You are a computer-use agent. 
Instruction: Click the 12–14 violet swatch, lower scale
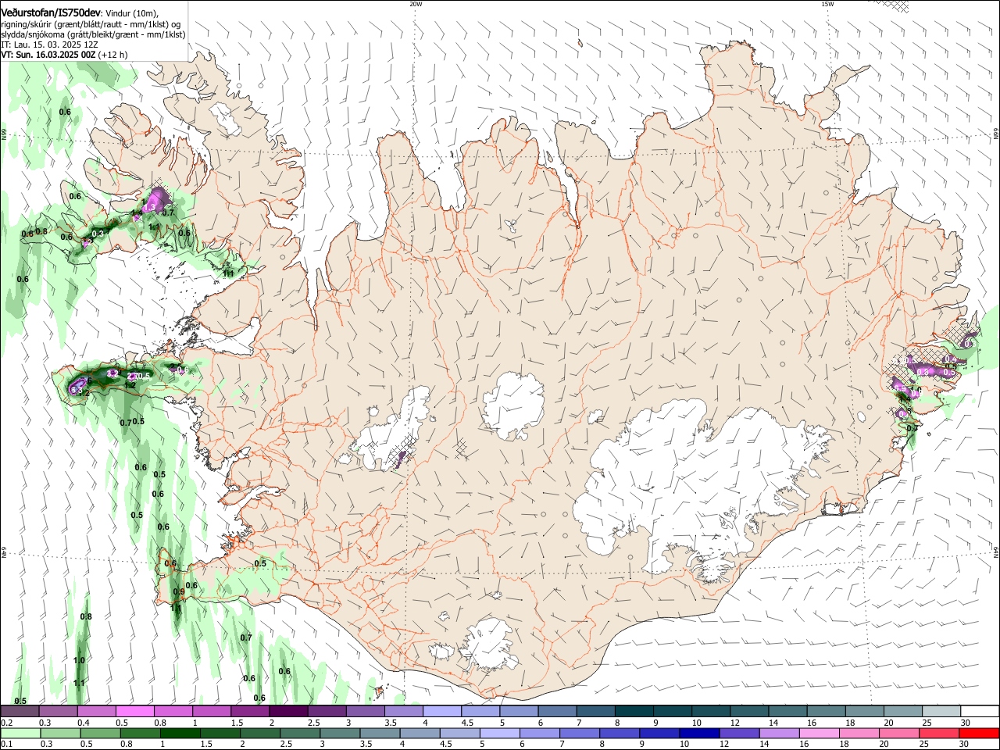click(x=739, y=733)
